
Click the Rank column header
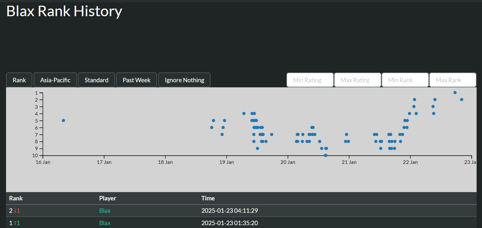pos(16,198)
